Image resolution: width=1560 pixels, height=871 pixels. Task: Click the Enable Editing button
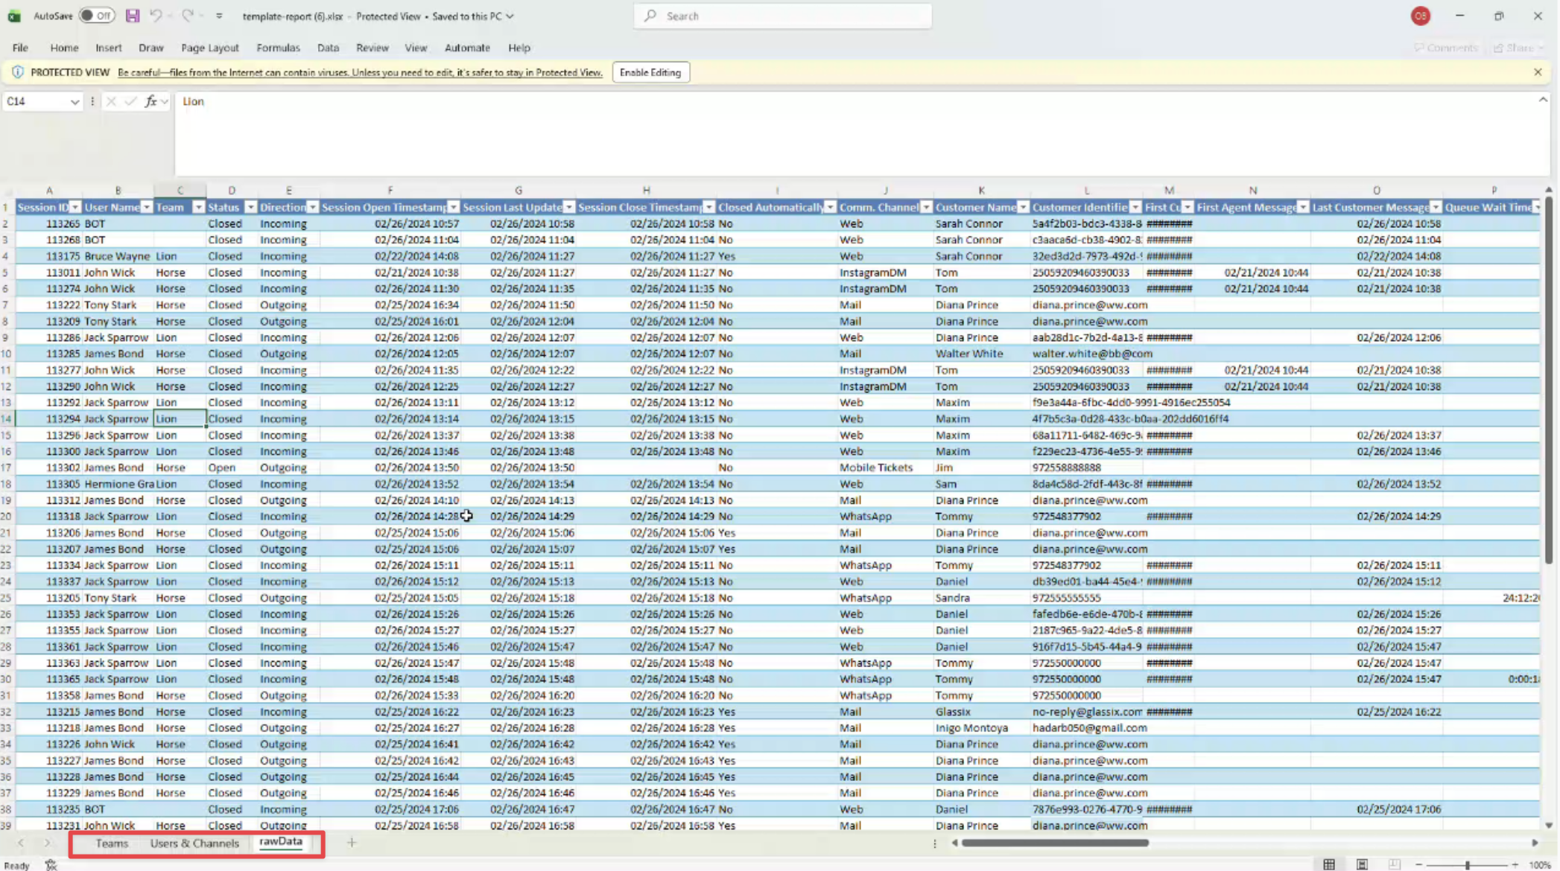pyautogui.click(x=650, y=72)
